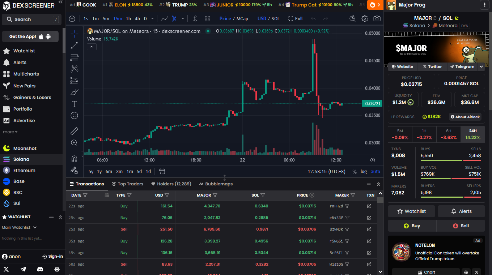Switch chart denomination to SOL

click(x=276, y=18)
